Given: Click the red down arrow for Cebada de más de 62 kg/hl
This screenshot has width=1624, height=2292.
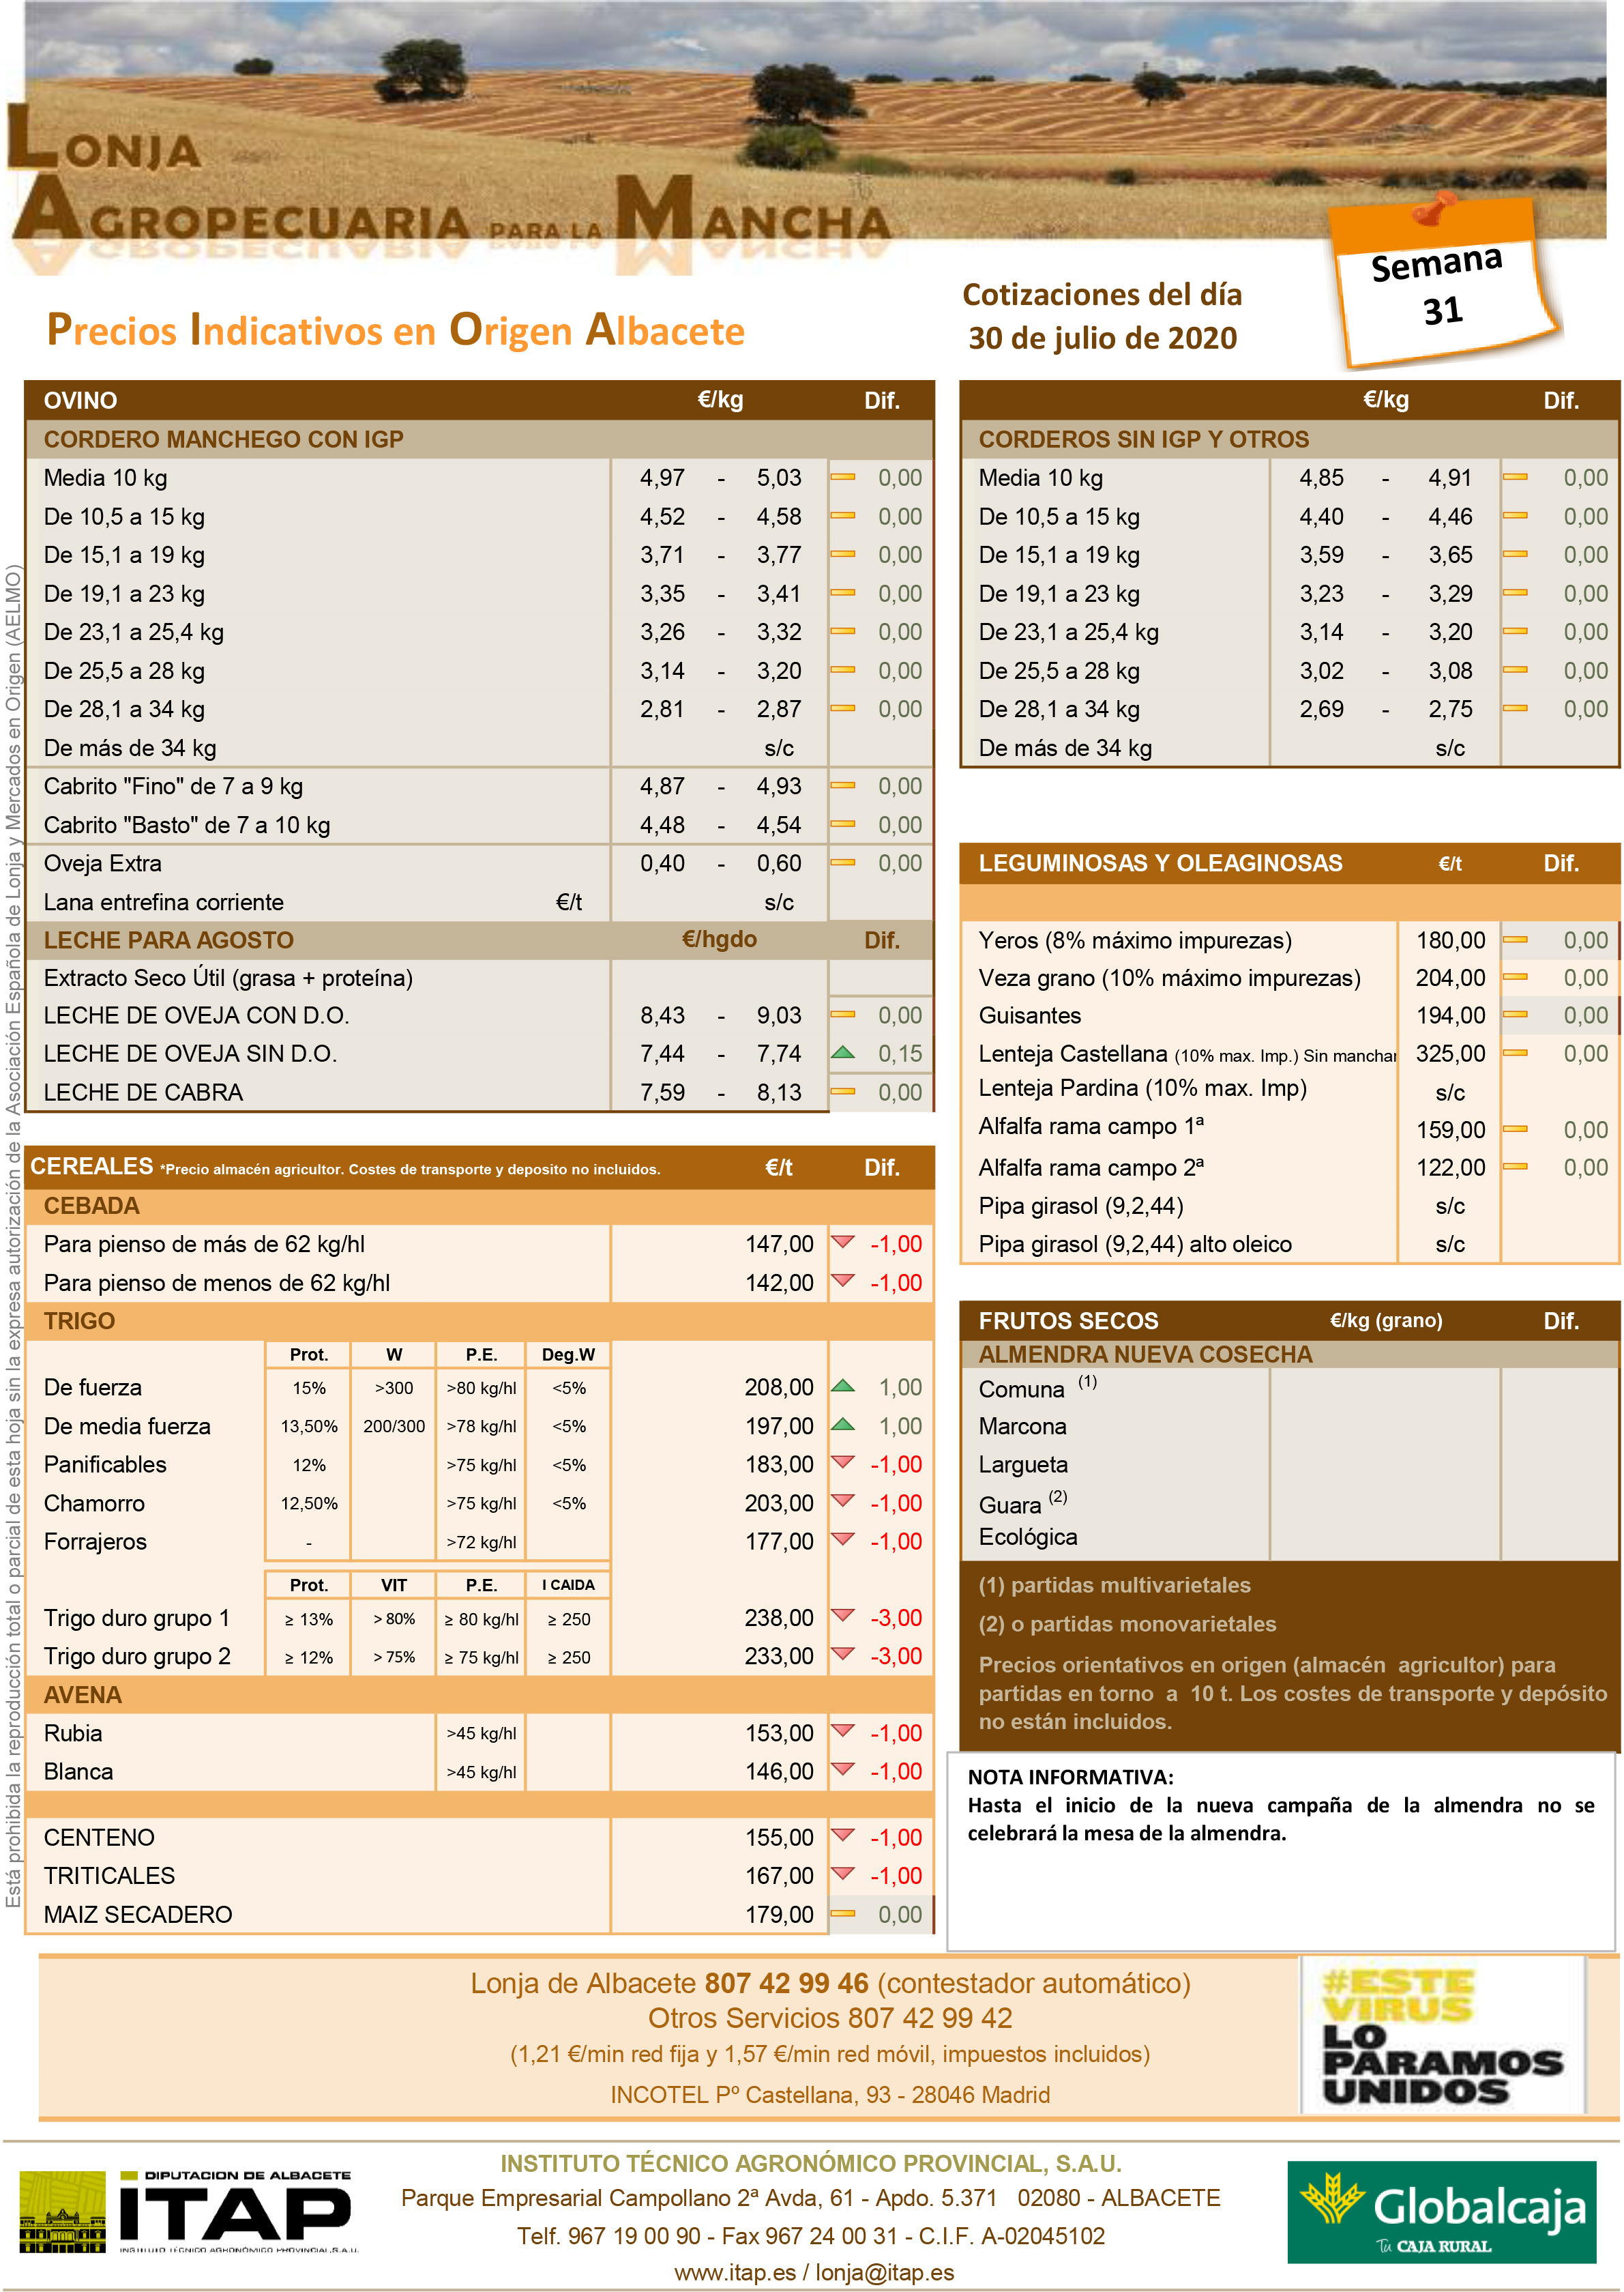Looking at the screenshot, I should click(843, 1242).
